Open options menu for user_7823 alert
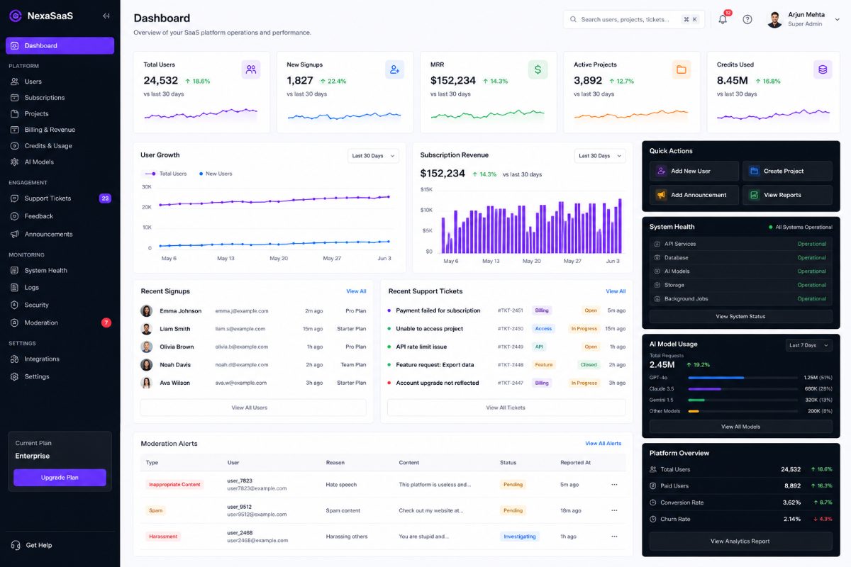The image size is (851, 567). click(614, 485)
